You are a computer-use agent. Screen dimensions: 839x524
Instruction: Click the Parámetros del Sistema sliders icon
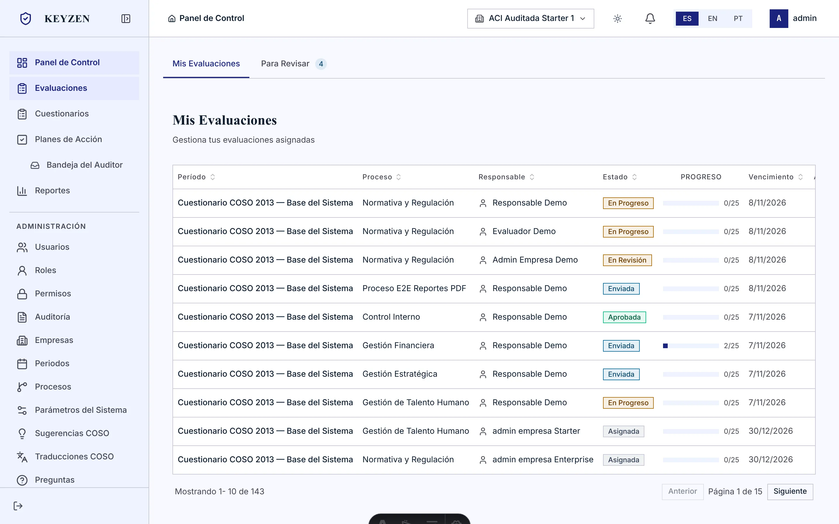pos(22,410)
